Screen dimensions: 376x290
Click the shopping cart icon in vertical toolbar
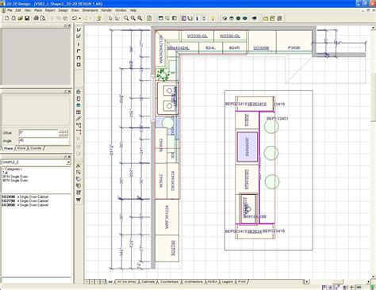[79, 200]
